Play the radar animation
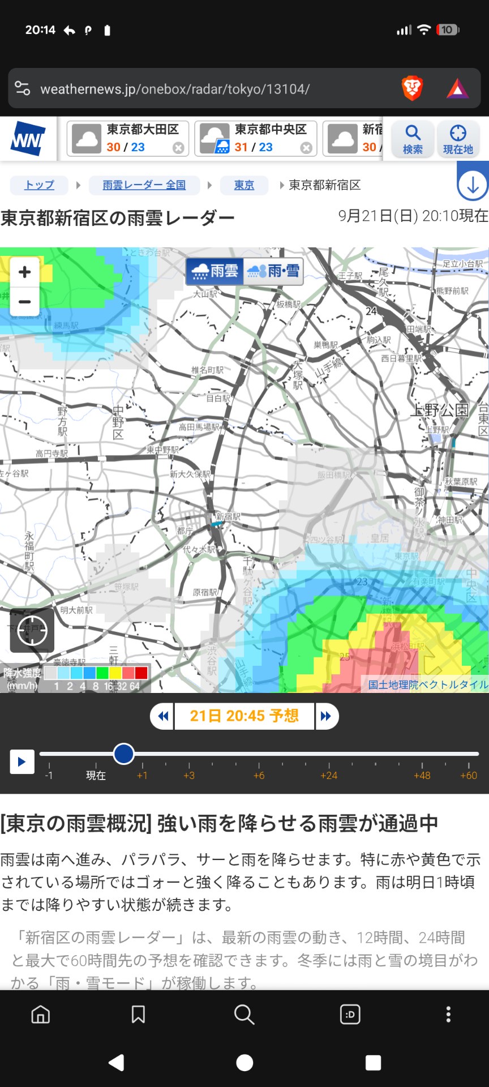Viewport: 489px width, 1087px height. tap(22, 761)
